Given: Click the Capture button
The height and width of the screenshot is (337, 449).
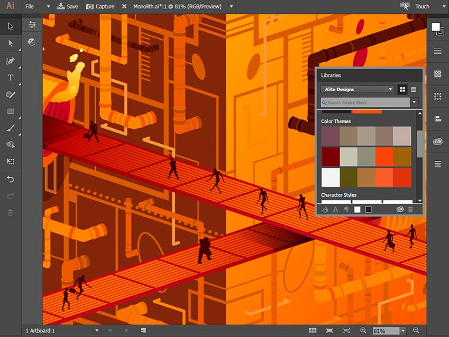Looking at the screenshot, I should 100,6.
